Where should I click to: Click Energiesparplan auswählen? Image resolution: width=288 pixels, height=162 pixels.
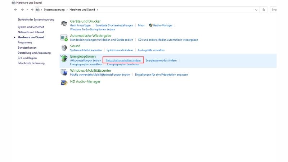click(x=86, y=64)
